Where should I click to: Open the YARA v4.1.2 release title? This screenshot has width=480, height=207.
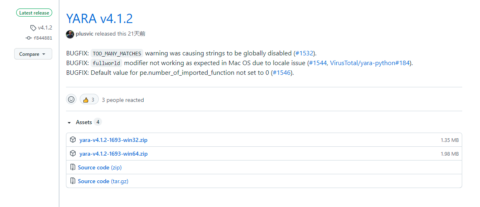99,19
